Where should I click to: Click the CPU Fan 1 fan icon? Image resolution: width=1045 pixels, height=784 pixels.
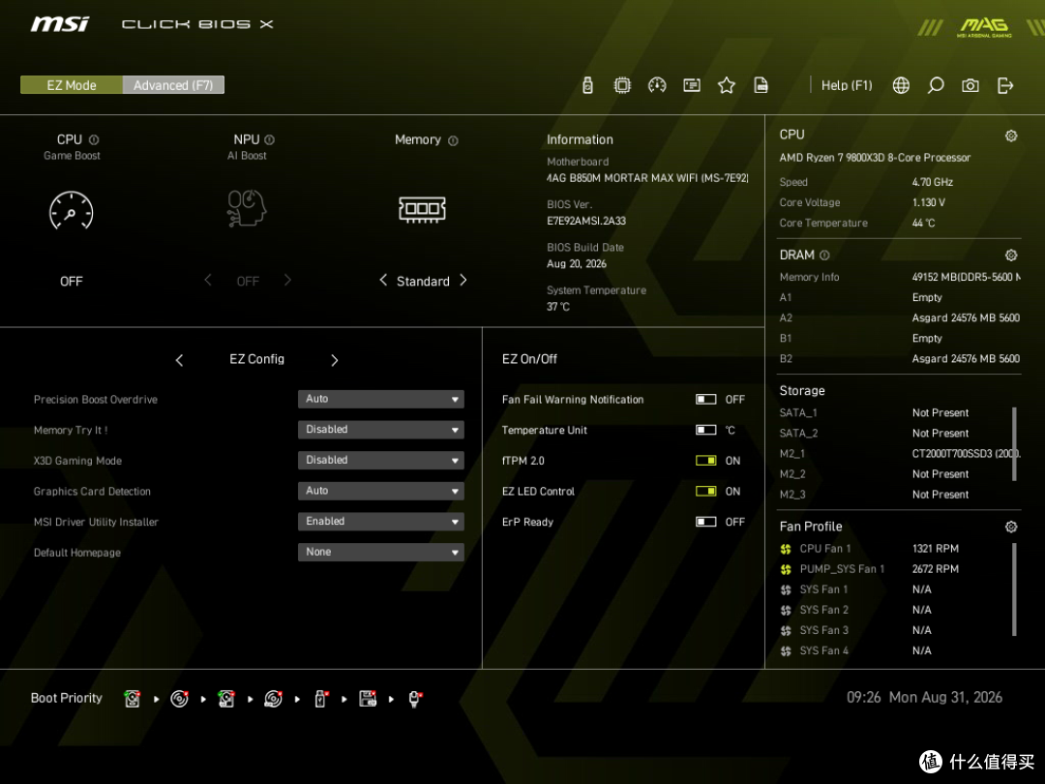point(786,550)
